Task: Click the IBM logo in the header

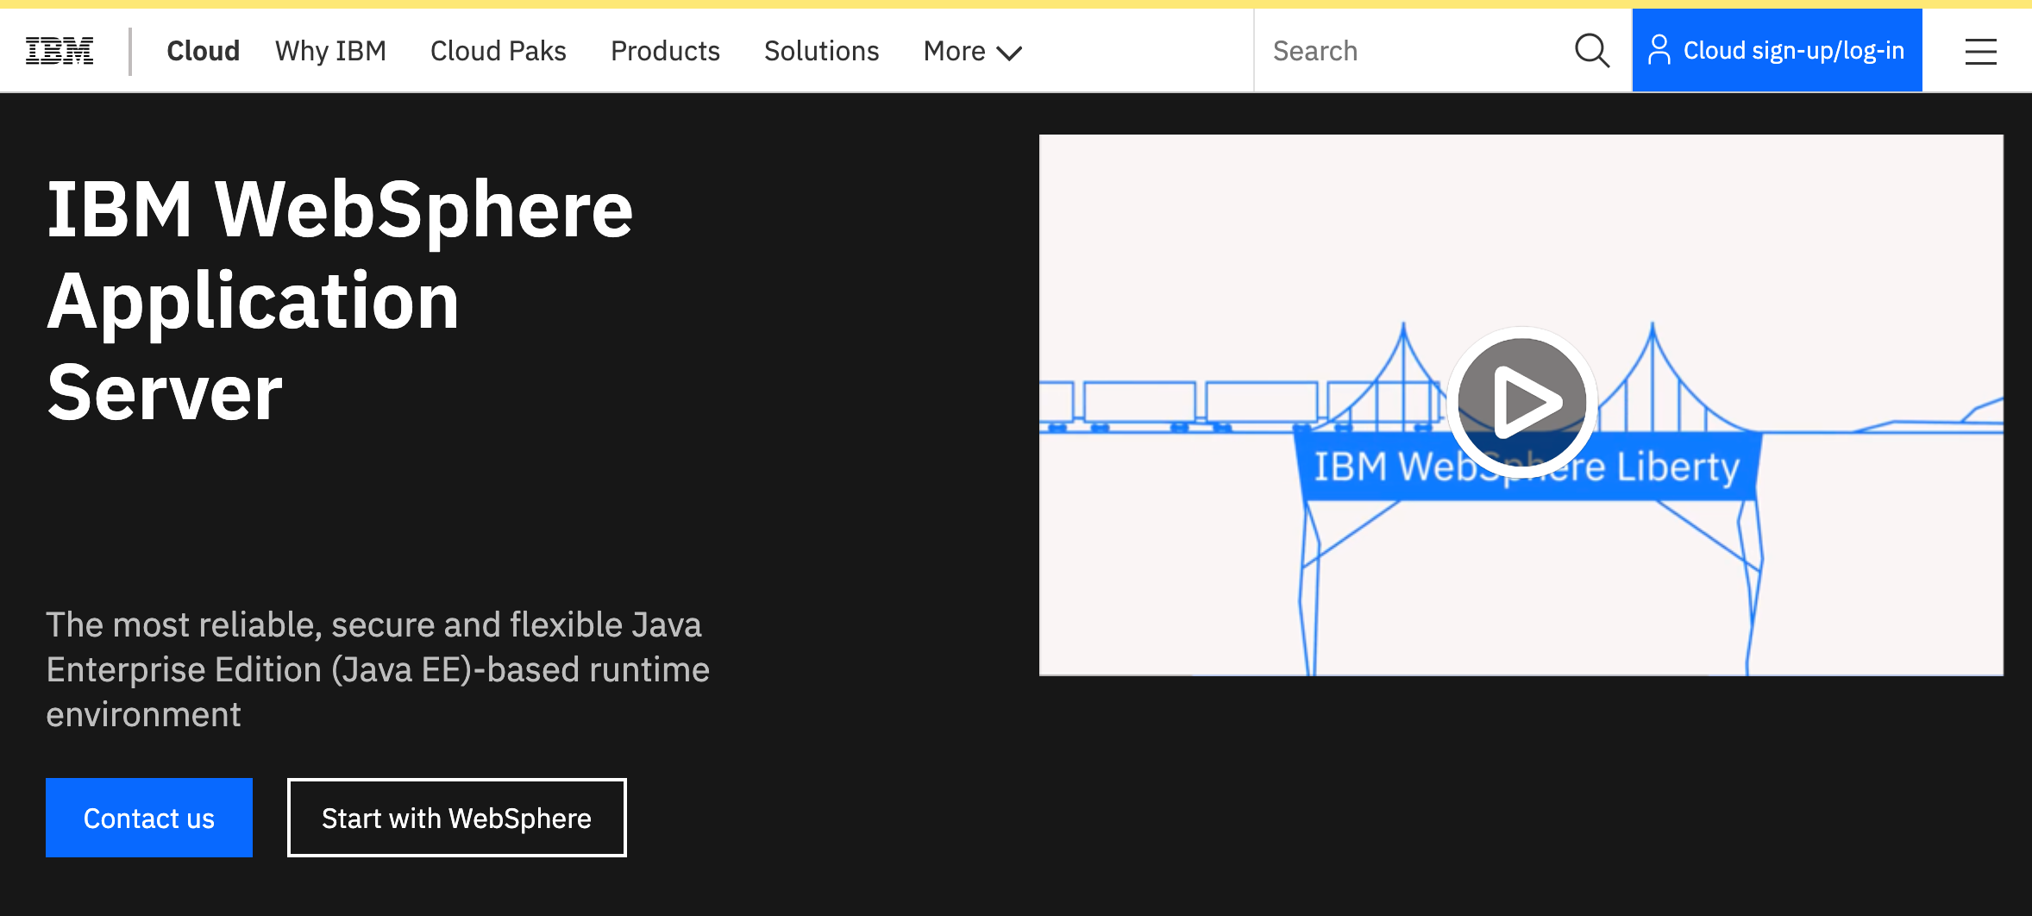Action: click(60, 51)
